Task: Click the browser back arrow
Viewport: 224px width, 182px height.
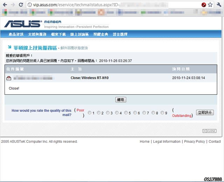Action: click(5, 5)
